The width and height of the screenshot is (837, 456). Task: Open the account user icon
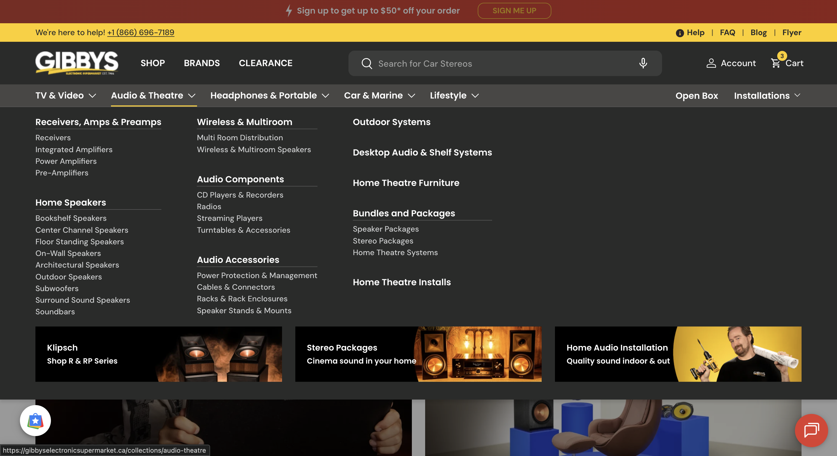point(711,63)
